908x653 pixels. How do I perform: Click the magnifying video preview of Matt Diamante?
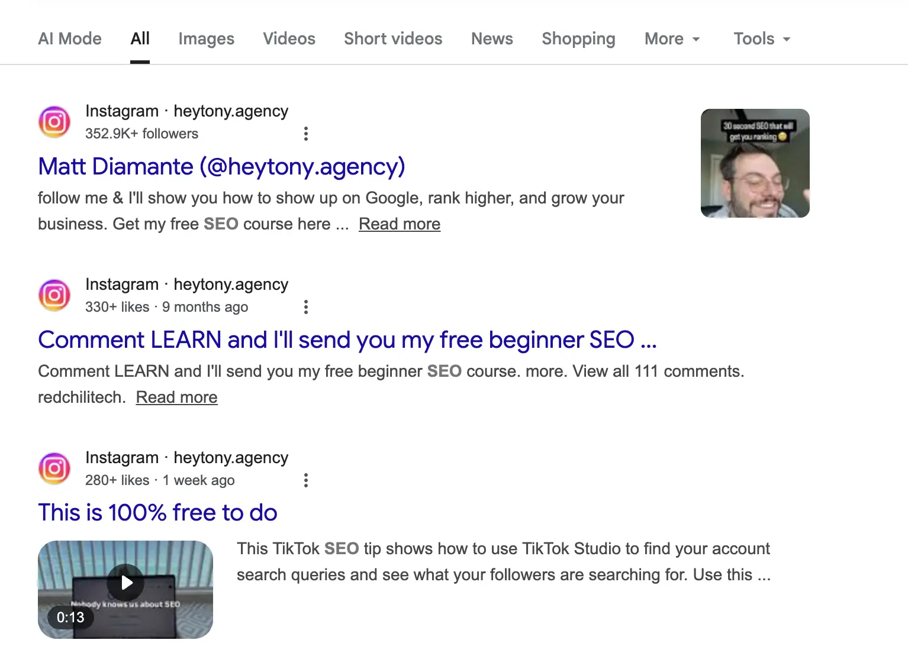tap(755, 163)
